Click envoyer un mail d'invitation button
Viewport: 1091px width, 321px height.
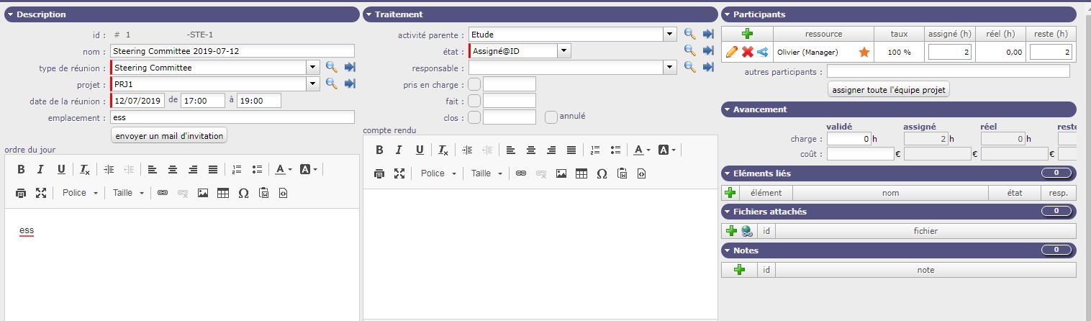(169, 135)
